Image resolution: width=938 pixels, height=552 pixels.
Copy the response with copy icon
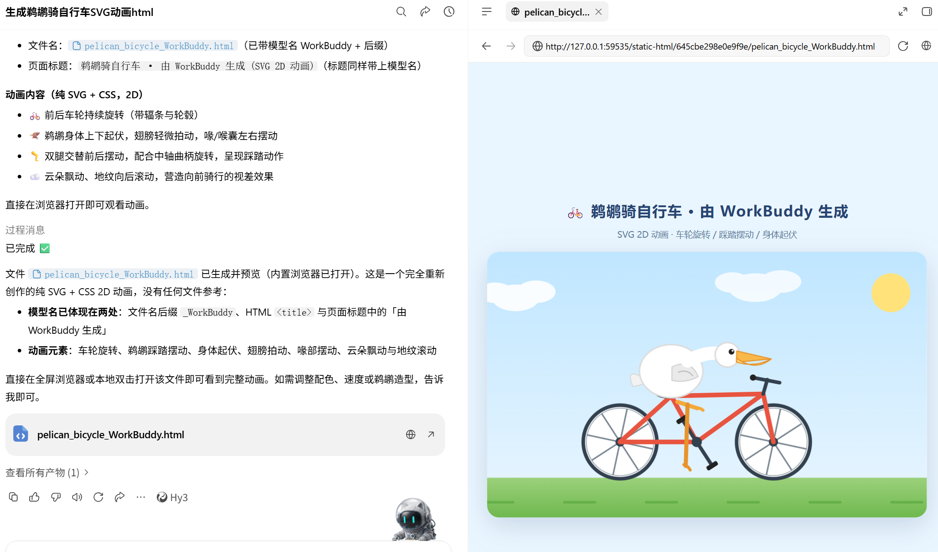13,497
